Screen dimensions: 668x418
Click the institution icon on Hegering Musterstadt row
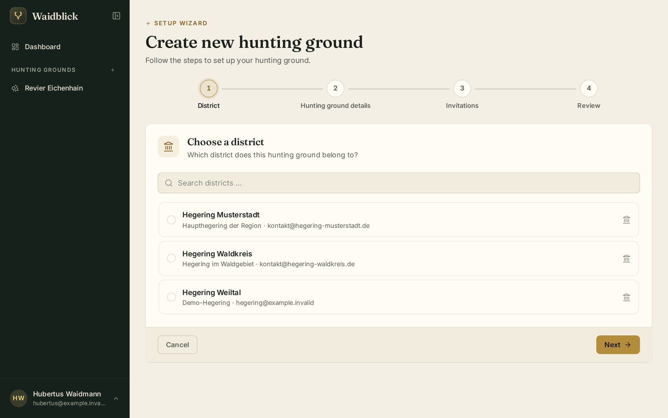[x=626, y=220]
